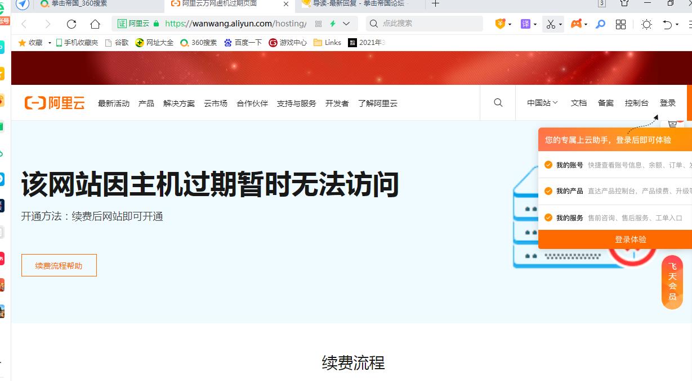Open the 合作伙伴 menu
The height and width of the screenshot is (381, 692).
[252, 103]
